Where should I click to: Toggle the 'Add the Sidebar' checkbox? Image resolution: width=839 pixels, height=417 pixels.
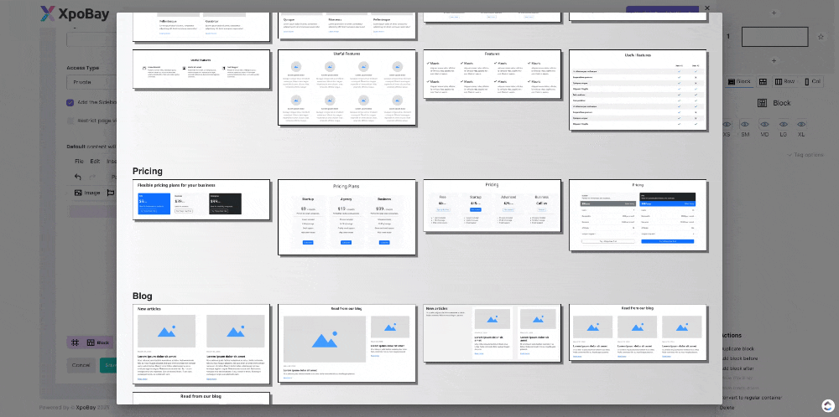(70, 102)
